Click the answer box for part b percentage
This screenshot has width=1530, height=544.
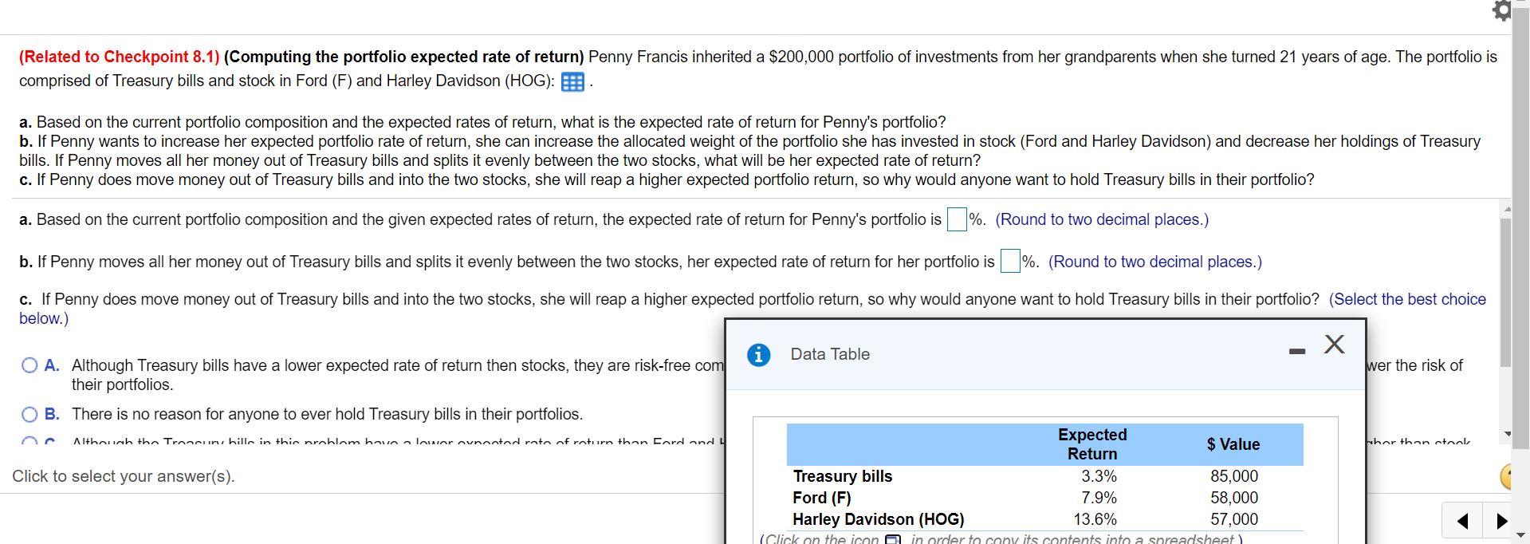[x=1009, y=261]
